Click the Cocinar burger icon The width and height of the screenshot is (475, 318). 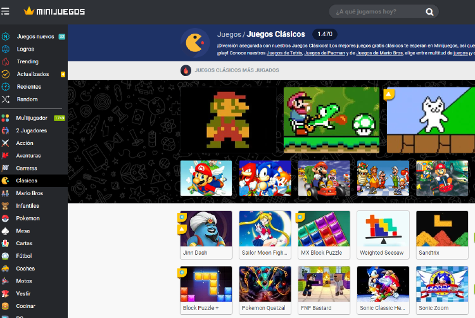6,306
